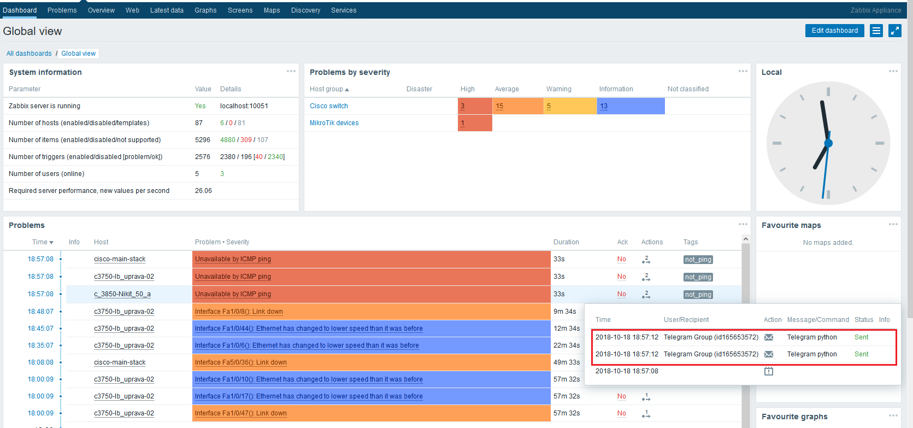Click not_ping tag on cisco-main-stack row
This screenshot has height=428, width=913.
[698, 260]
